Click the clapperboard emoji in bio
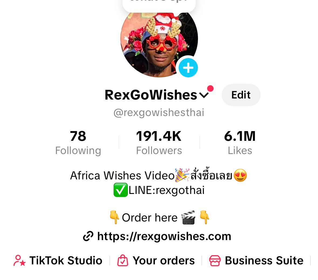The image size is (318, 280). (189, 217)
